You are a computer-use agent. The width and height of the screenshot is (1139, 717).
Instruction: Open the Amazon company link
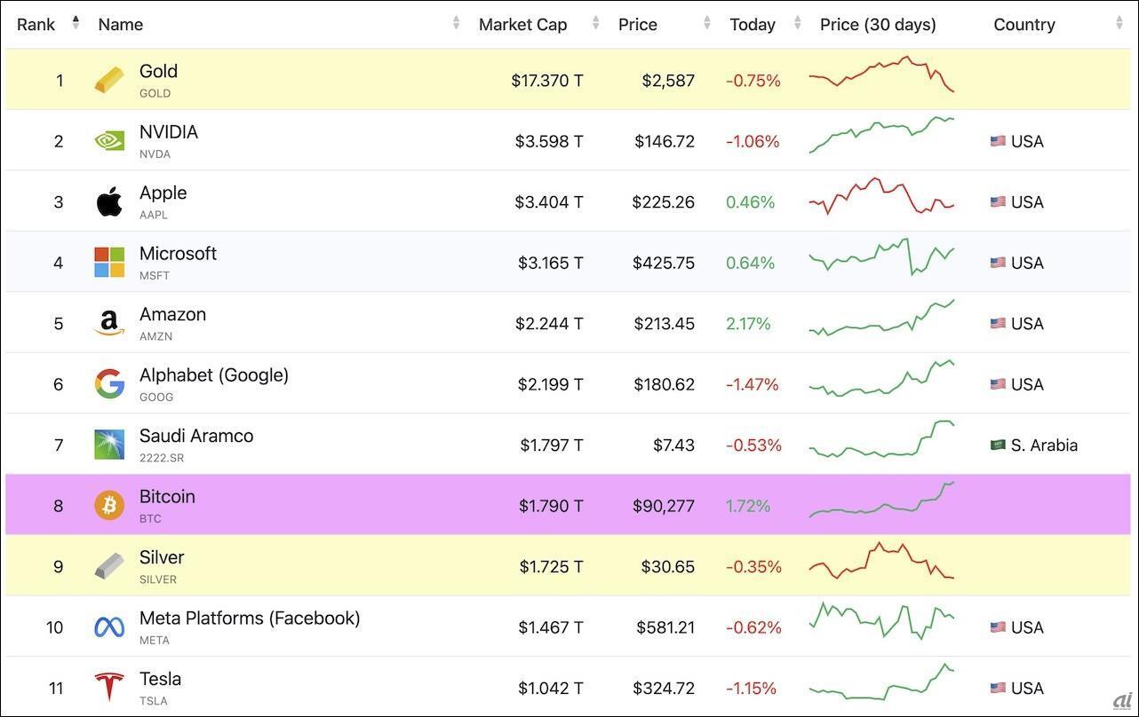[x=172, y=315]
